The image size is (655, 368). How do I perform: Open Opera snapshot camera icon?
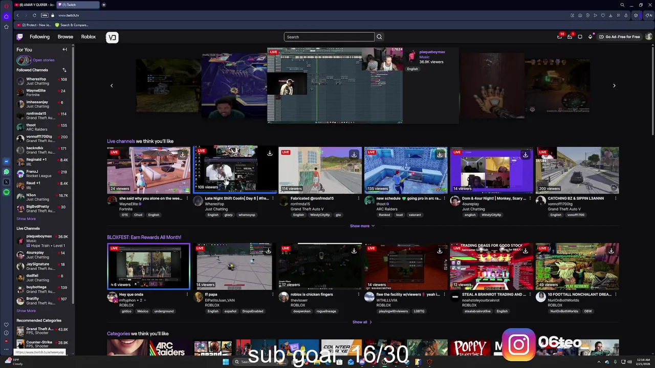pos(580,15)
